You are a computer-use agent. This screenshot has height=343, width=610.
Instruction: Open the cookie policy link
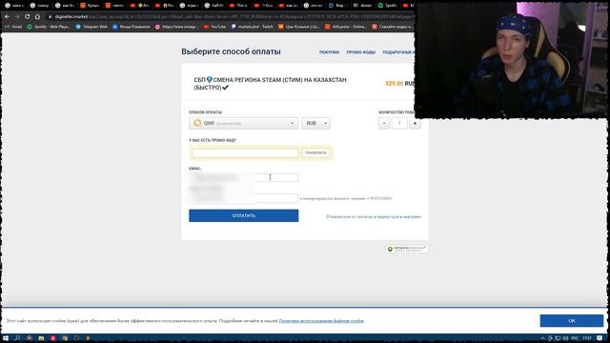coord(321,321)
